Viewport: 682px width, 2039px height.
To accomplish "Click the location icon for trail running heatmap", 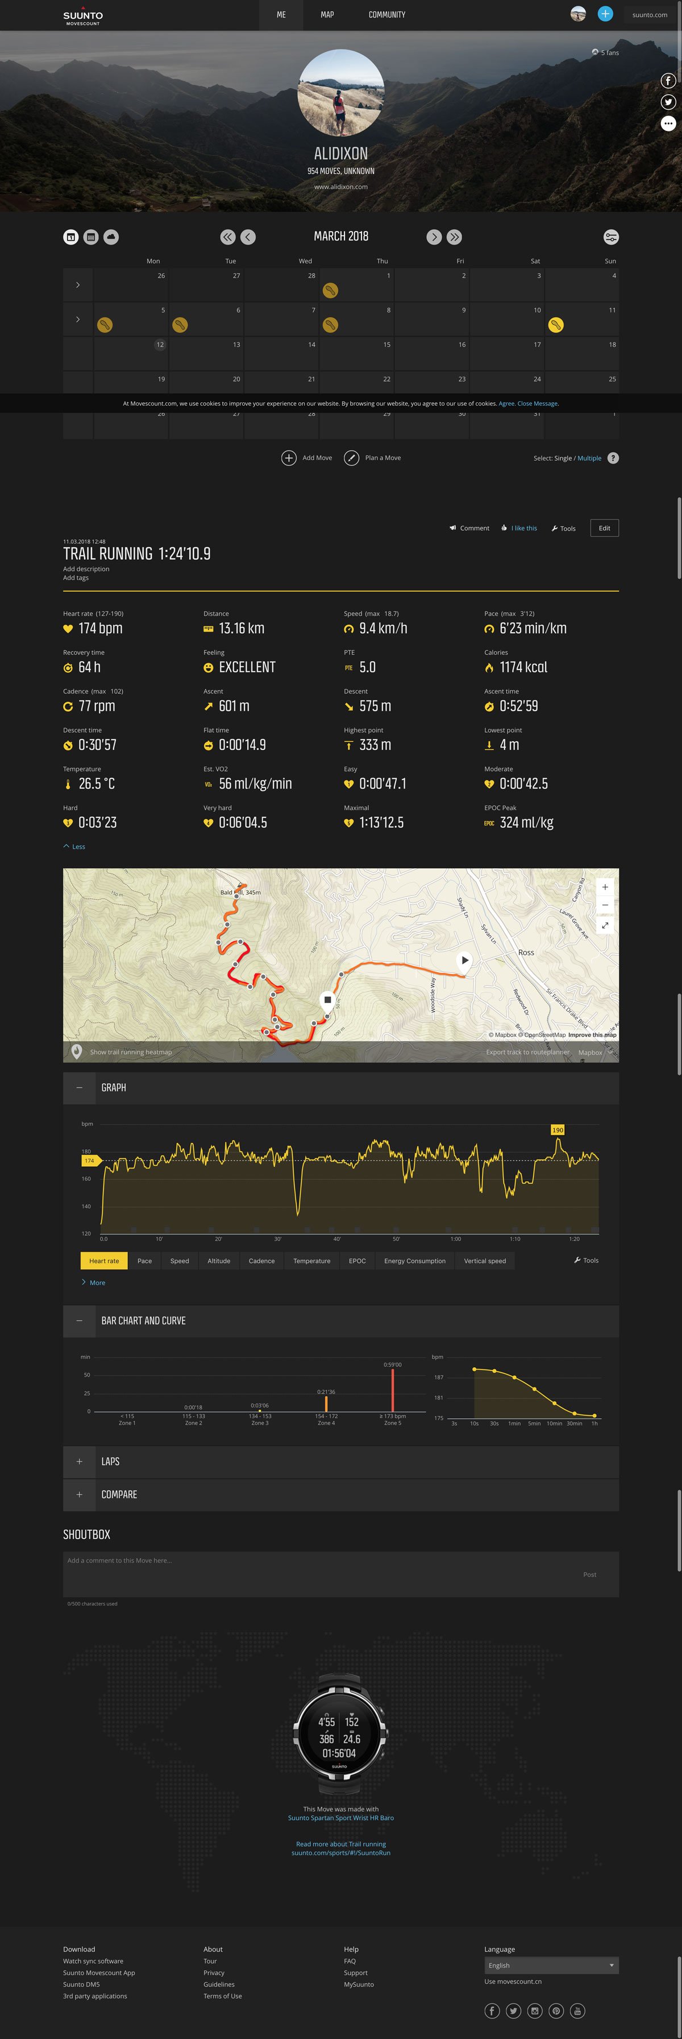I will tap(76, 1052).
